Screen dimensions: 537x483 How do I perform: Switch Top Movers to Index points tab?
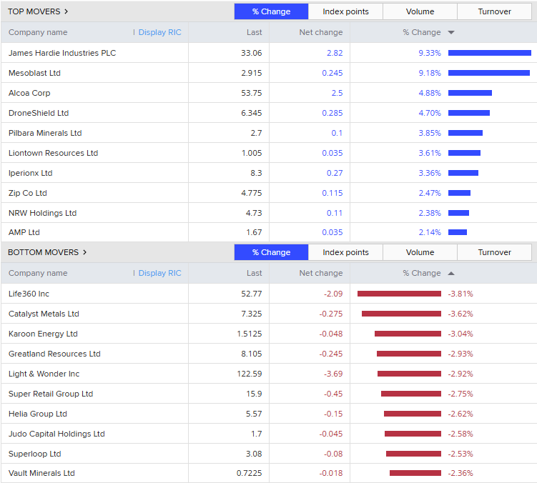tap(345, 11)
